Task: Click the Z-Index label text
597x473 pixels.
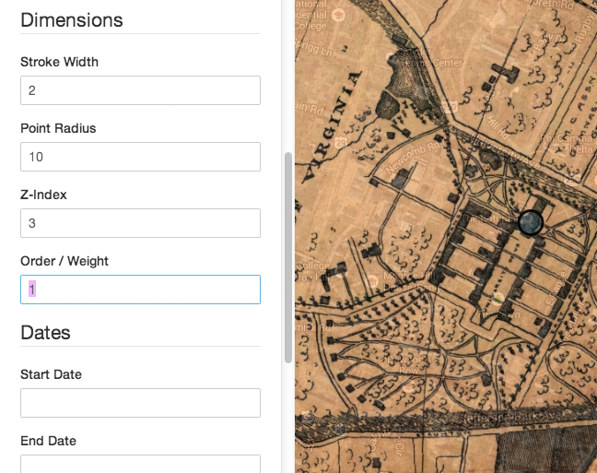Action: 43,195
